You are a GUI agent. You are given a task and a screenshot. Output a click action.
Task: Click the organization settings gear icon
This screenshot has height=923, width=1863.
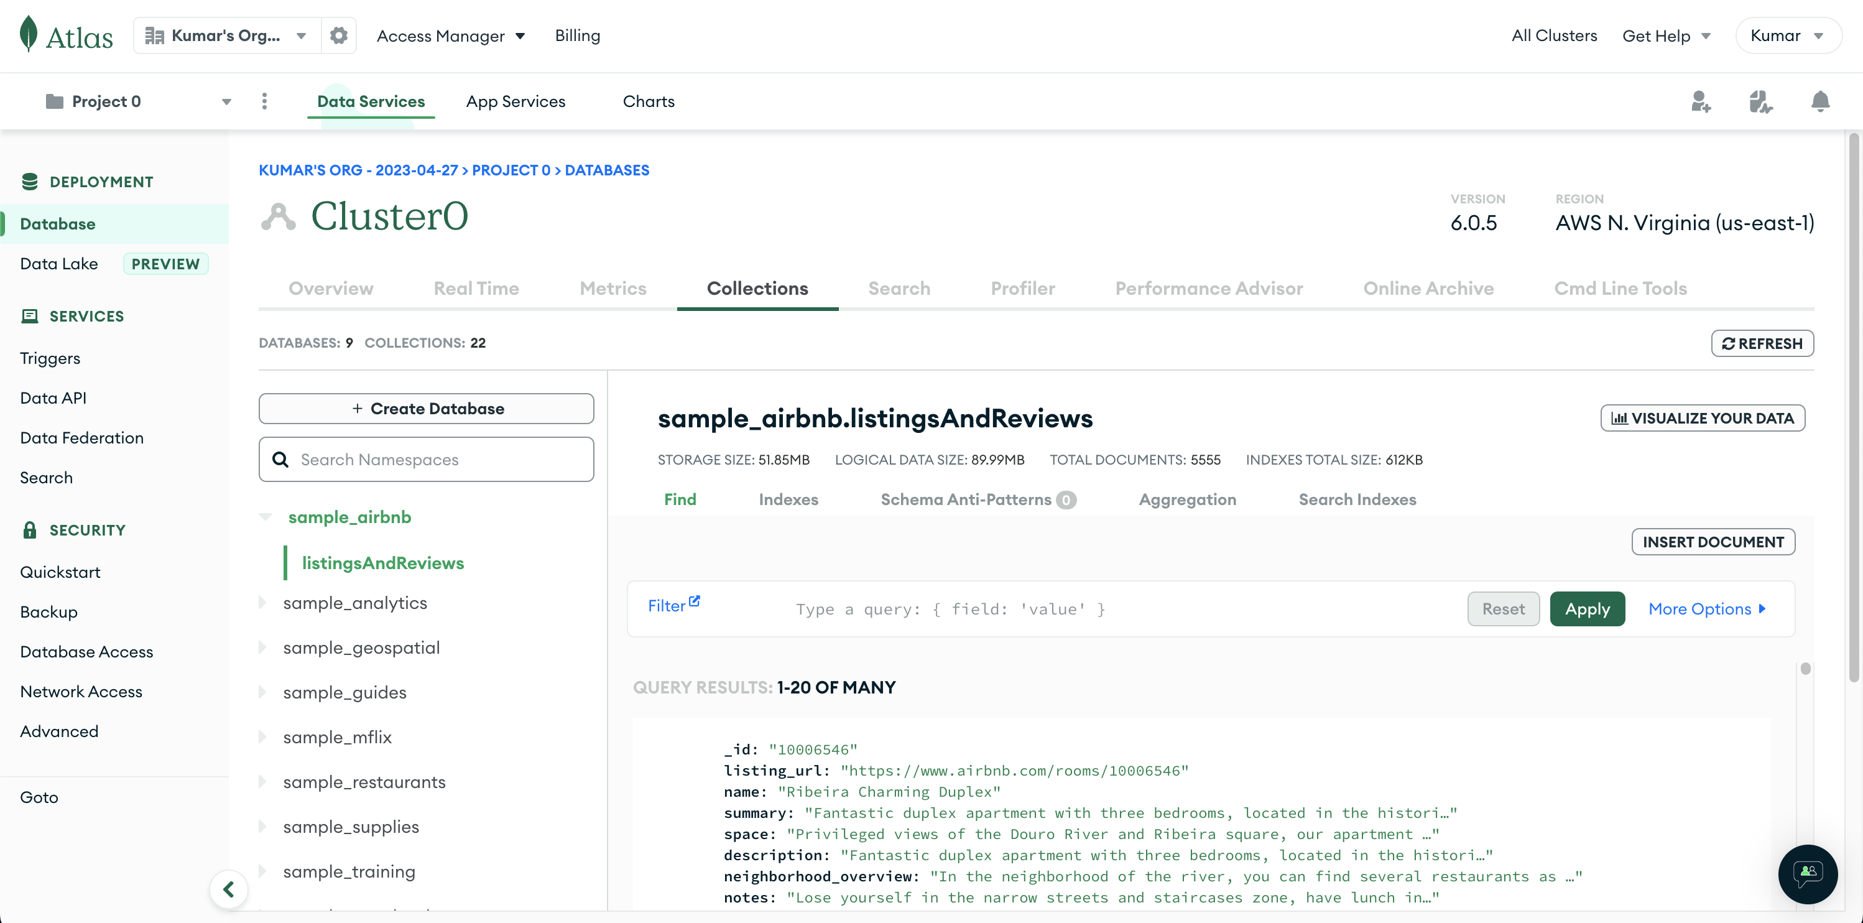tap(338, 35)
